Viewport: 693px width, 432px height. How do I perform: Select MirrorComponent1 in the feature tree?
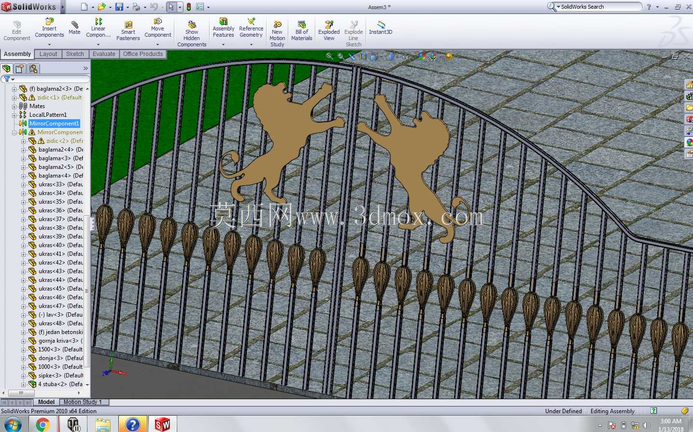[x=54, y=124]
